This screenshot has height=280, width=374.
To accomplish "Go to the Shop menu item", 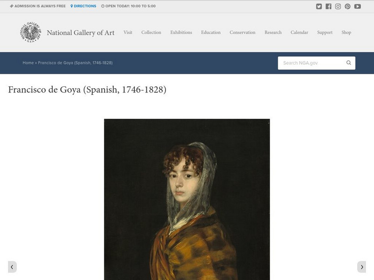I will click(346, 32).
